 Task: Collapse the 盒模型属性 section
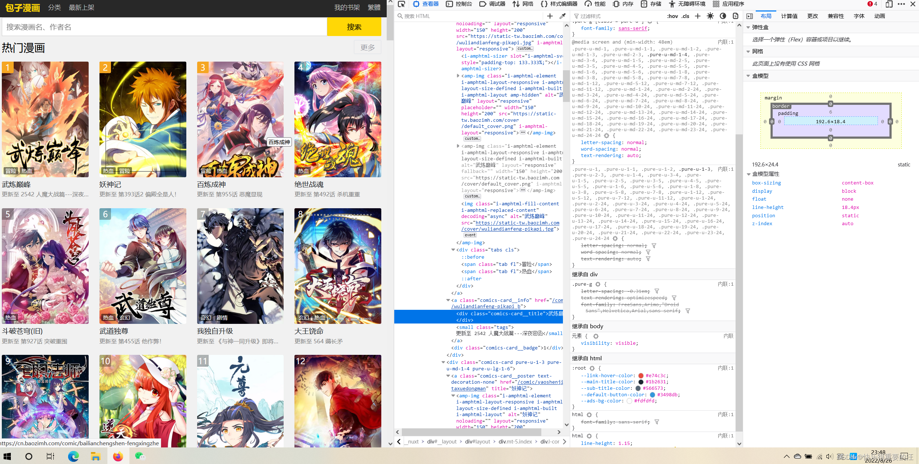pos(749,174)
